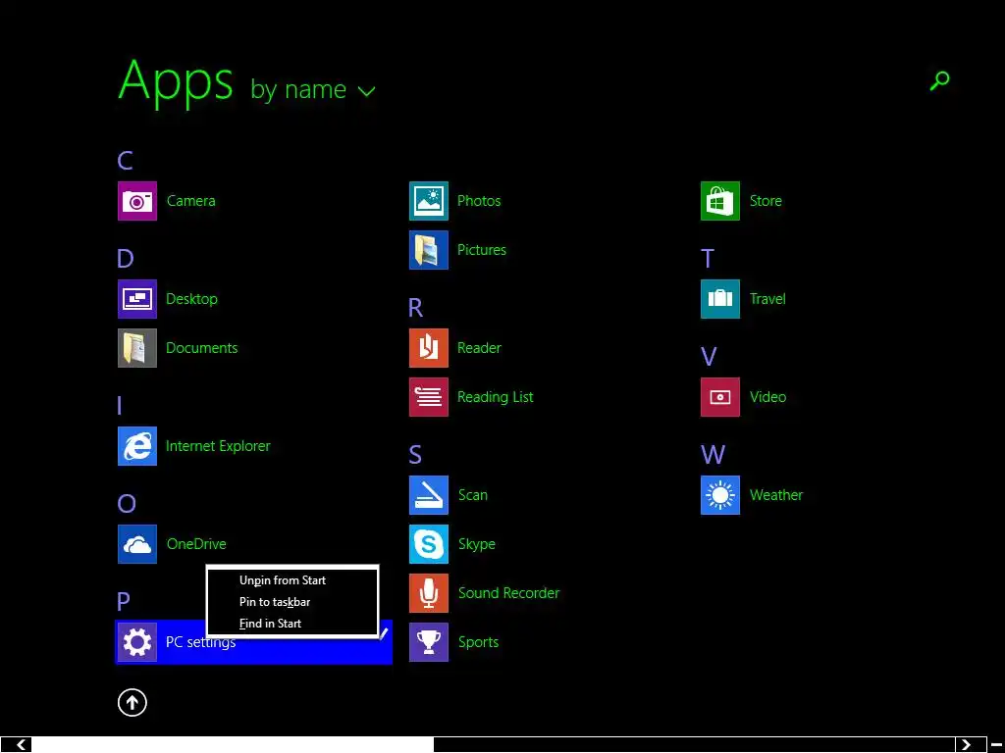
Task: Choose Unpin from Start
Action: tap(283, 580)
